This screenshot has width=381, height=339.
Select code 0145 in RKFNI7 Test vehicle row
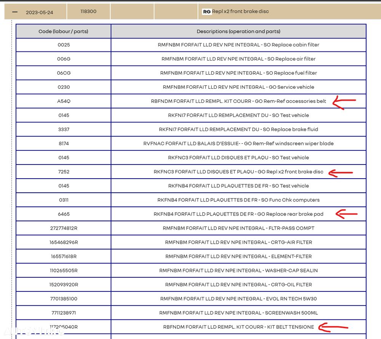pos(64,115)
